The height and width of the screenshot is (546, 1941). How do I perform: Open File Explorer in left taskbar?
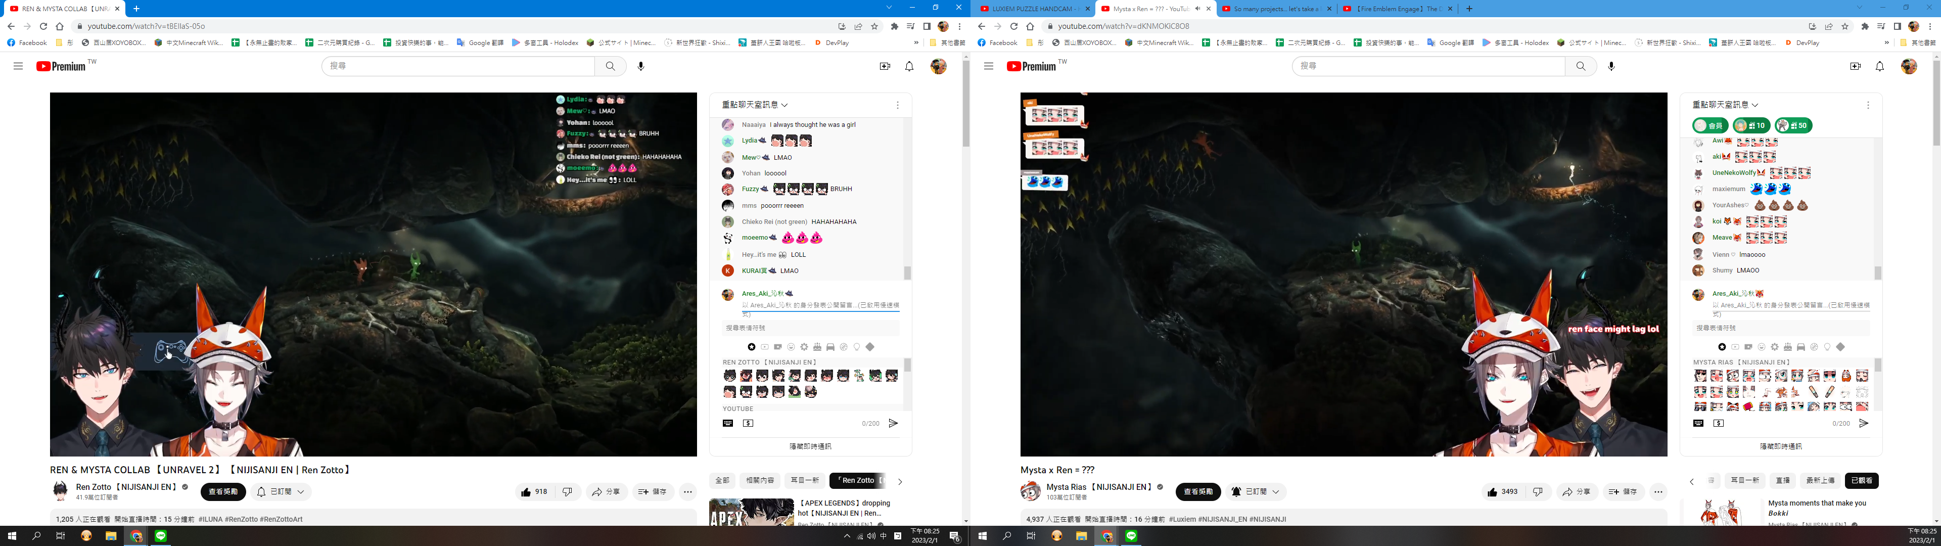click(x=111, y=536)
